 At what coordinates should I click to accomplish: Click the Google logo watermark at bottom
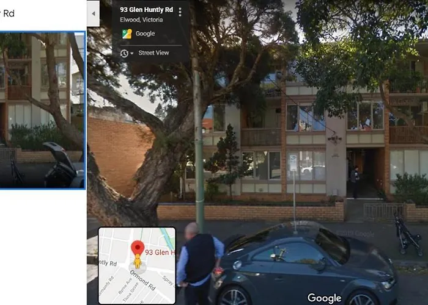pyautogui.click(x=324, y=298)
